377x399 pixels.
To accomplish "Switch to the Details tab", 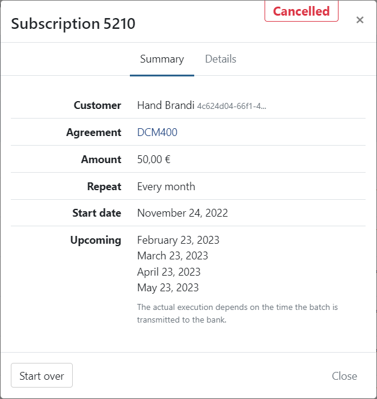I will click(221, 59).
